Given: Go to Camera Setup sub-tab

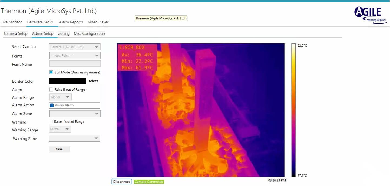Looking at the screenshot, I should pos(16,33).
